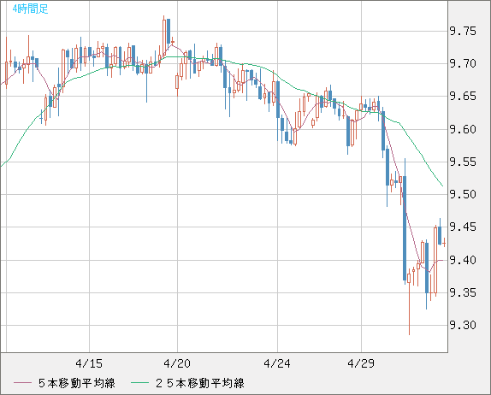Click the 4/15 date label
491x395 pixels.
point(89,363)
